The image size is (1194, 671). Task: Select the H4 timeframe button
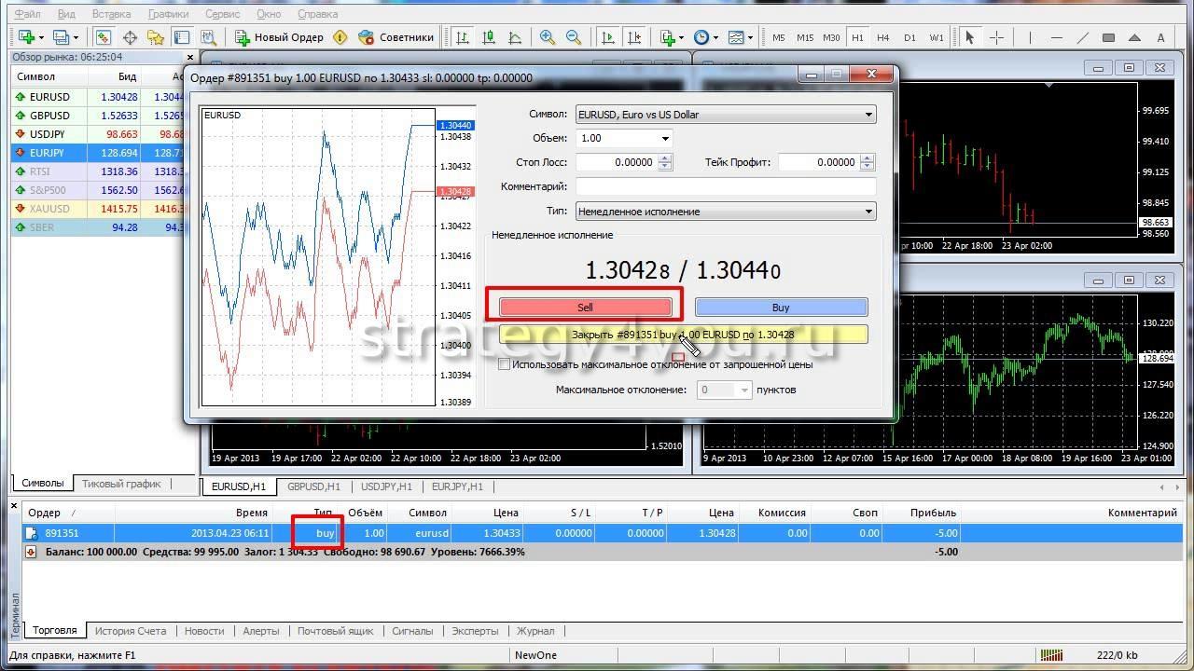883,37
